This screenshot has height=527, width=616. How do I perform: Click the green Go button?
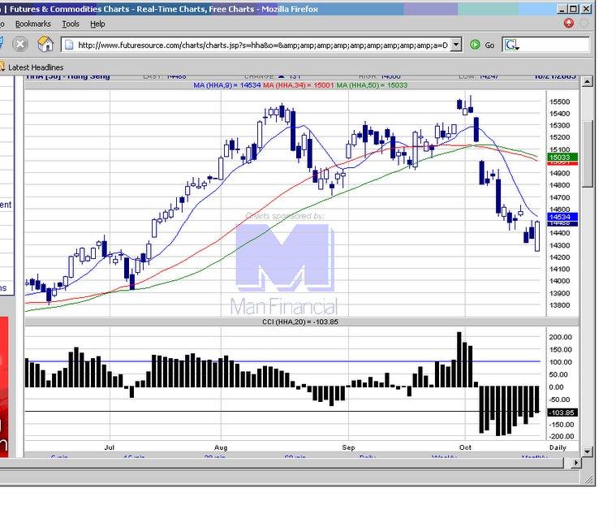coord(482,45)
